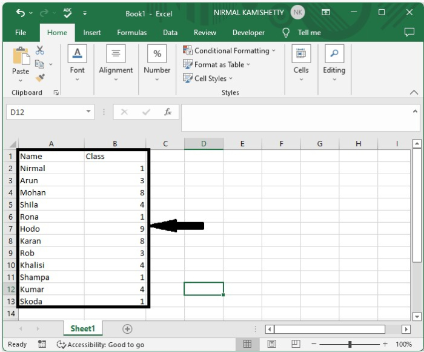Image resolution: width=424 pixels, height=352 pixels.
Task: Click the Paste clipboard icon
Action: coord(21,56)
